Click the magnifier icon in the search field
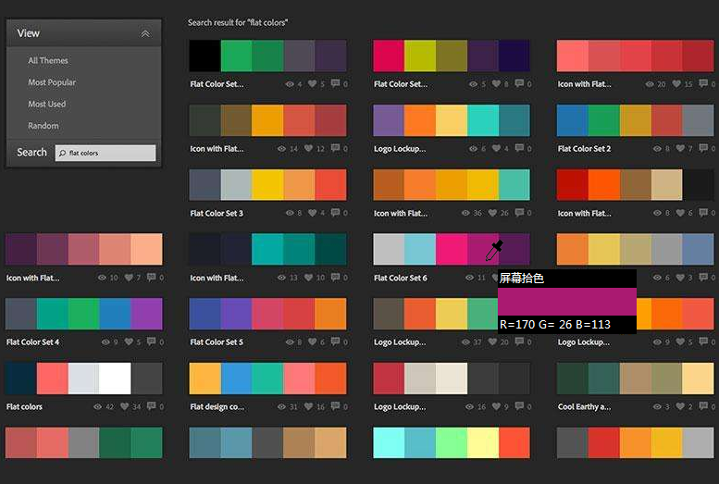This screenshot has height=484, width=719. (62, 153)
